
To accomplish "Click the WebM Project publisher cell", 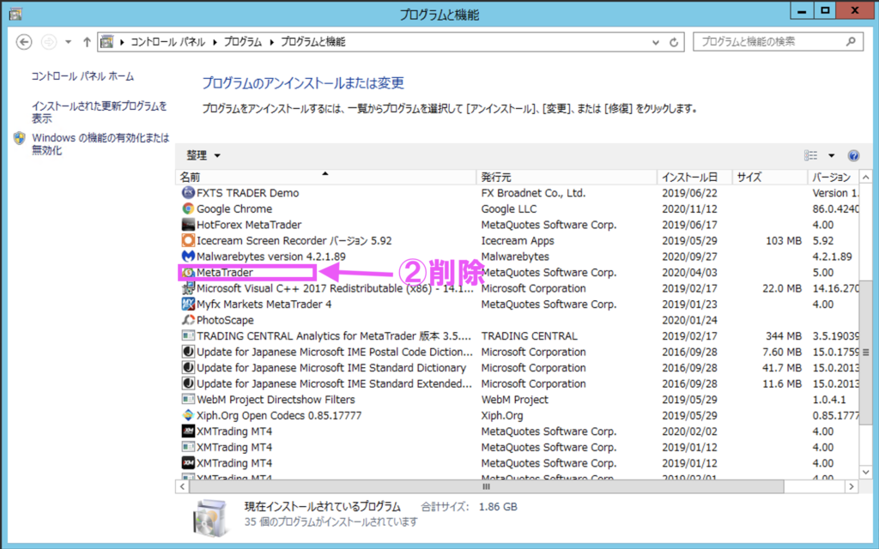I will pos(515,400).
